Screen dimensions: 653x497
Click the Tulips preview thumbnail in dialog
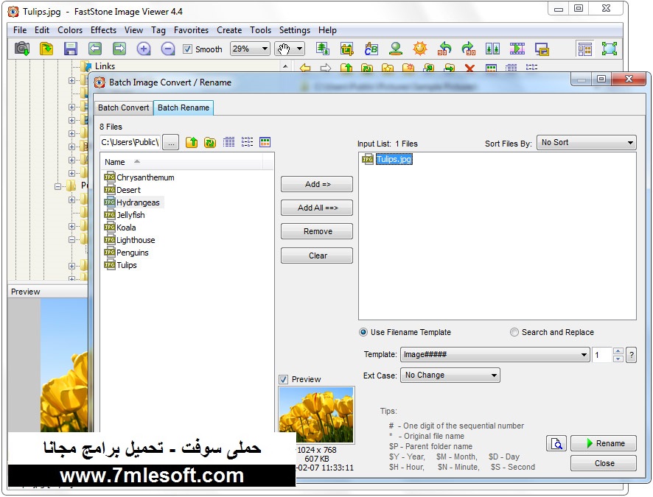(316, 415)
